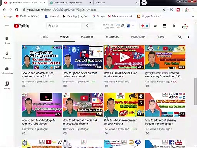The width and height of the screenshot is (197, 148).
Task: Expand hidden bookmarks with double chevron
Action: click(193, 16)
